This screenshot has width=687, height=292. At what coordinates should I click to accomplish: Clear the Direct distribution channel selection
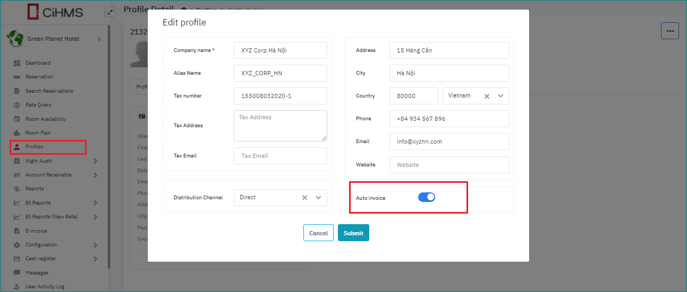tap(305, 198)
